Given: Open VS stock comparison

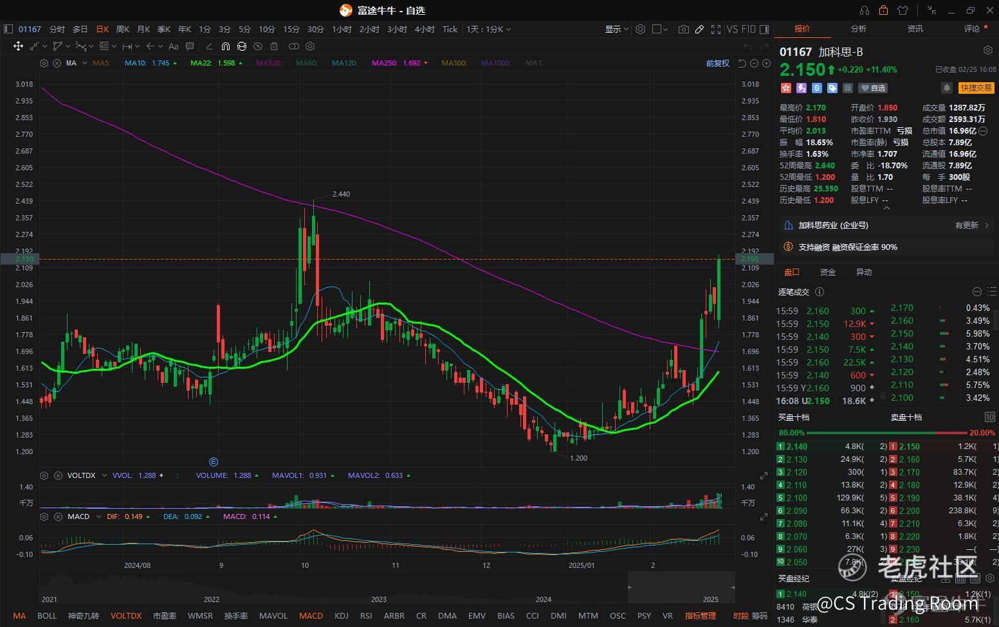Looking at the screenshot, I should 732,29.
